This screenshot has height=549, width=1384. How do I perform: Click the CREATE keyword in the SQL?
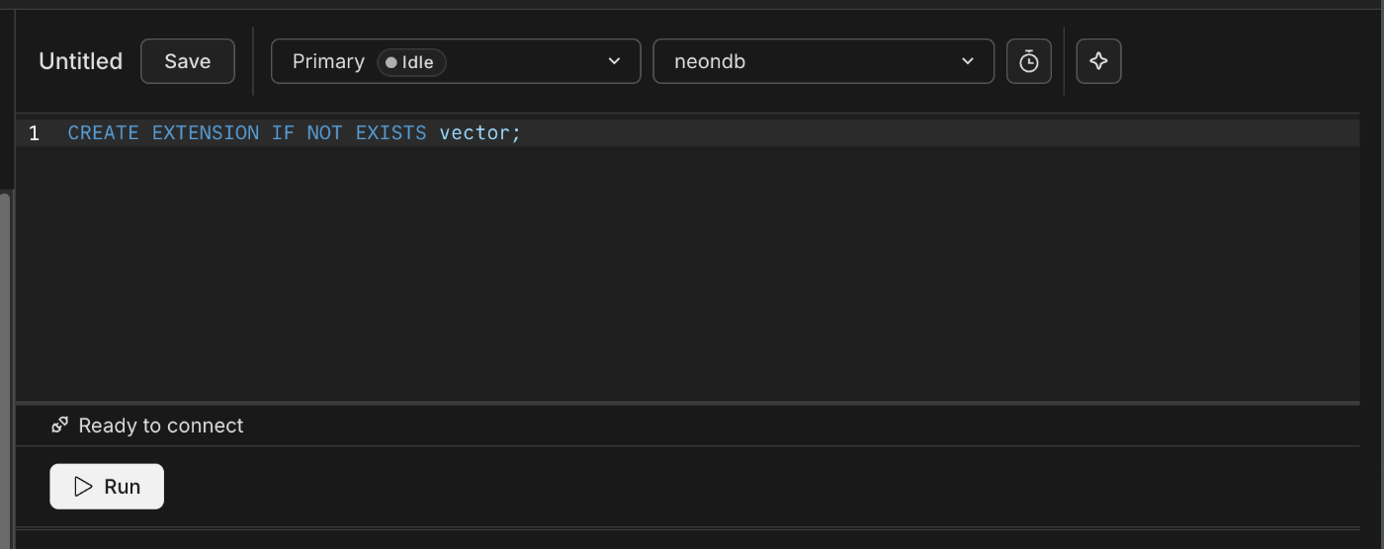103,133
